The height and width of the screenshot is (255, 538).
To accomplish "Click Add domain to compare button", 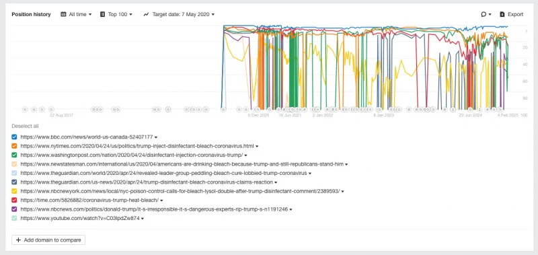I will click(x=48, y=240).
